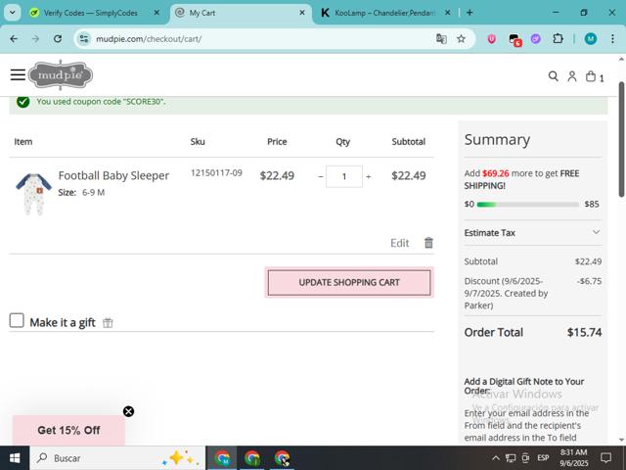
Task: Open the purple circular extension icon
Action: (535, 39)
